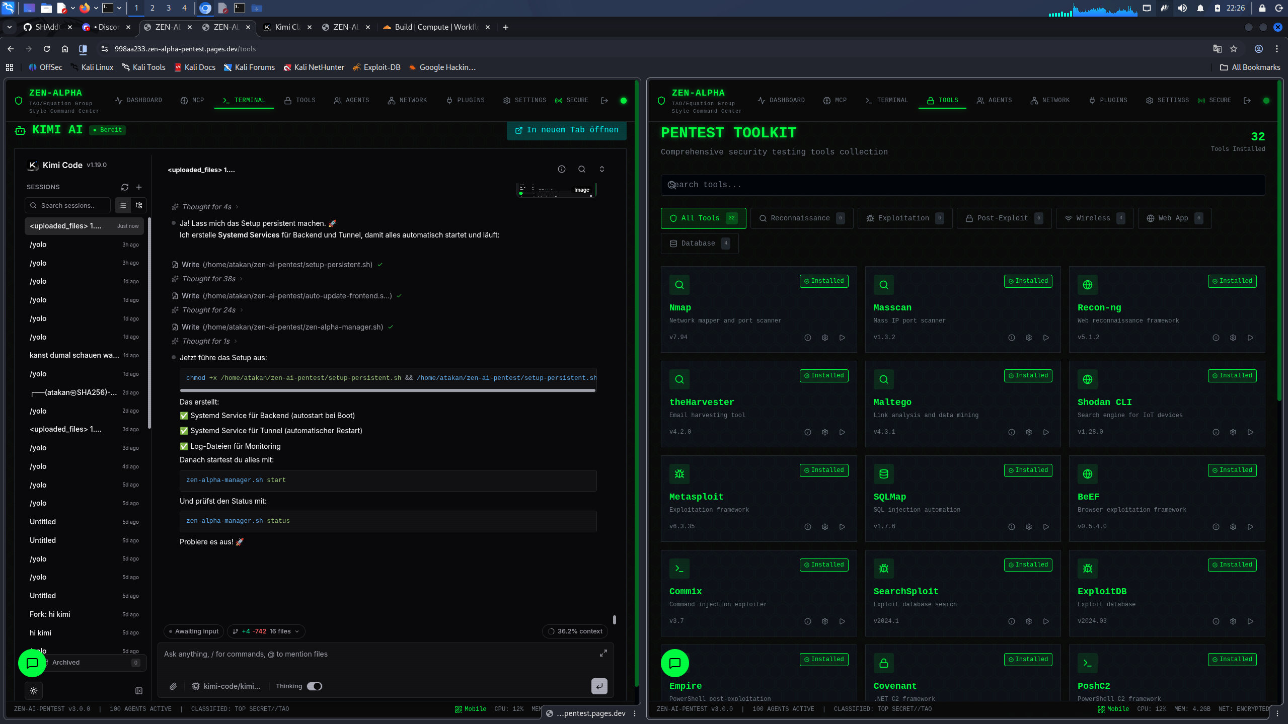The height and width of the screenshot is (724, 1288).
Task: Toggle the theme with the sun icon
Action: (x=33, y=691)
